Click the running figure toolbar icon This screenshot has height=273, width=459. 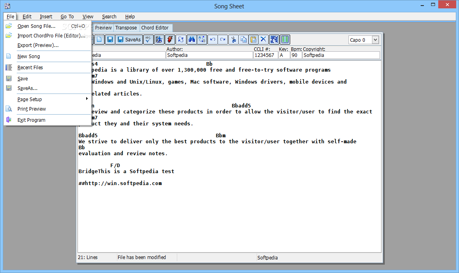tap(159, 39)
